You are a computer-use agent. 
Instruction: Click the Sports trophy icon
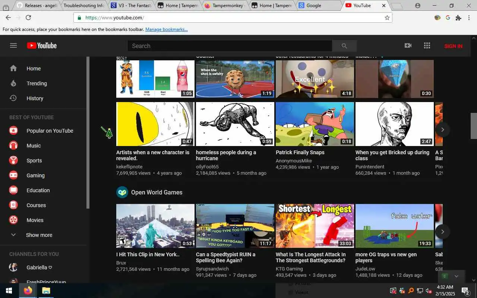(x=13, y=161)
